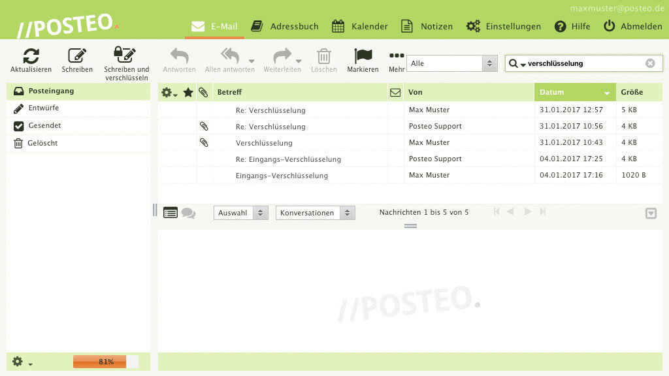Click the date 31.01.2017 10:56
Screen dimensions: 669x376
click(x=571, y=126)
